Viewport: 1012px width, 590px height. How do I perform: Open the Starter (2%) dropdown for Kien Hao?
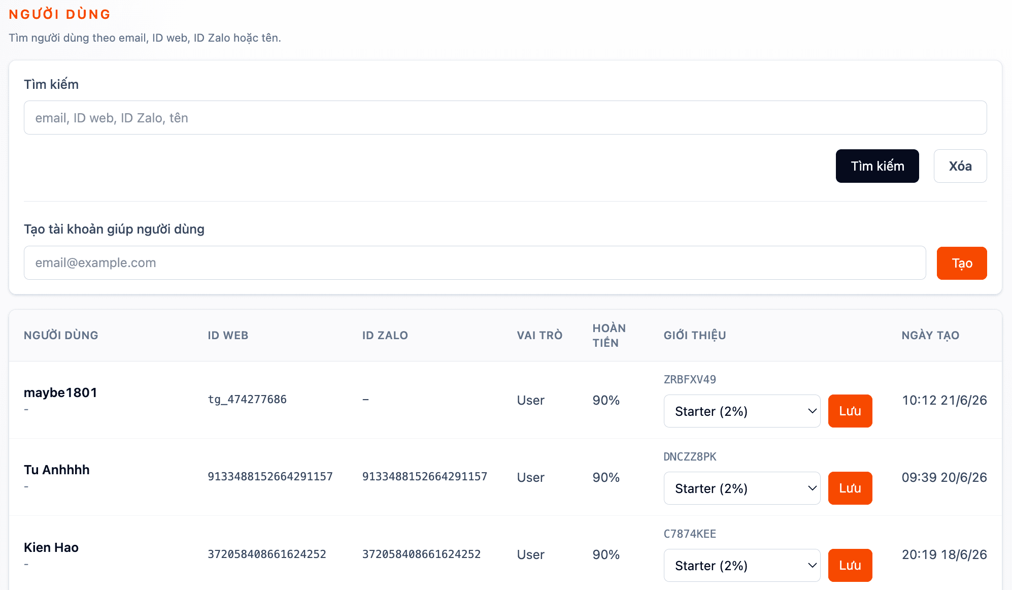pos(741,566)
